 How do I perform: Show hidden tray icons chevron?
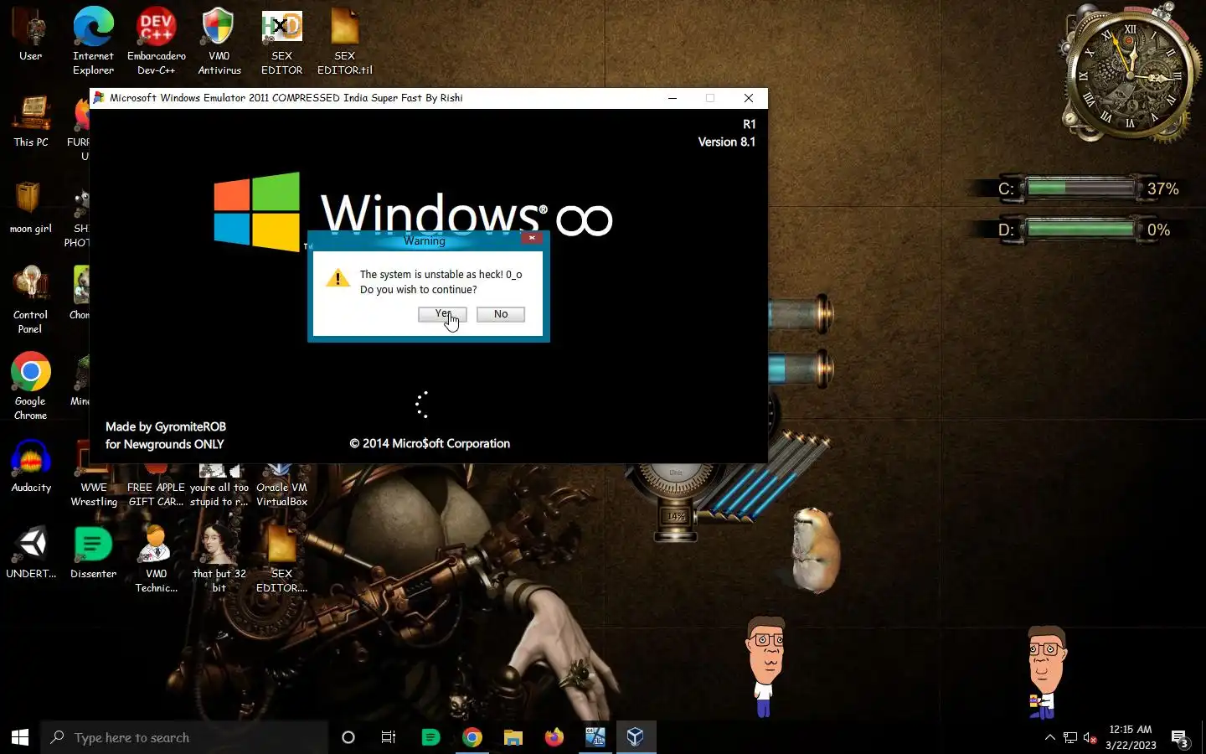click(1049, 737)
